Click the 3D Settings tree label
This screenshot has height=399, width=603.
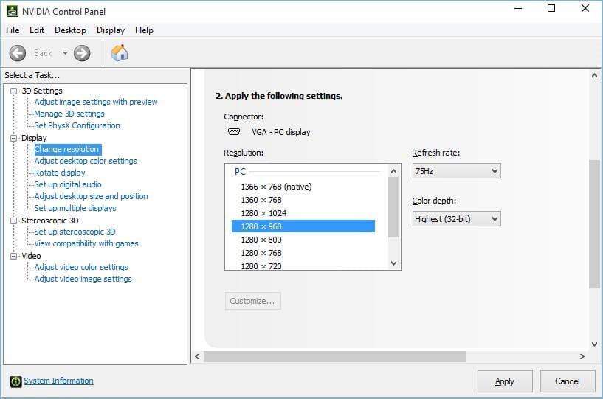(x=42, y=91)
